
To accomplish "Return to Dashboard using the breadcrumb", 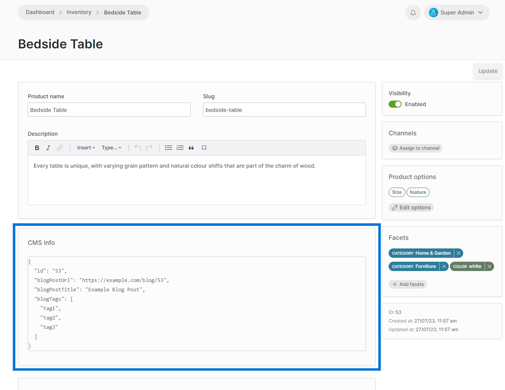I will point(40,12).
